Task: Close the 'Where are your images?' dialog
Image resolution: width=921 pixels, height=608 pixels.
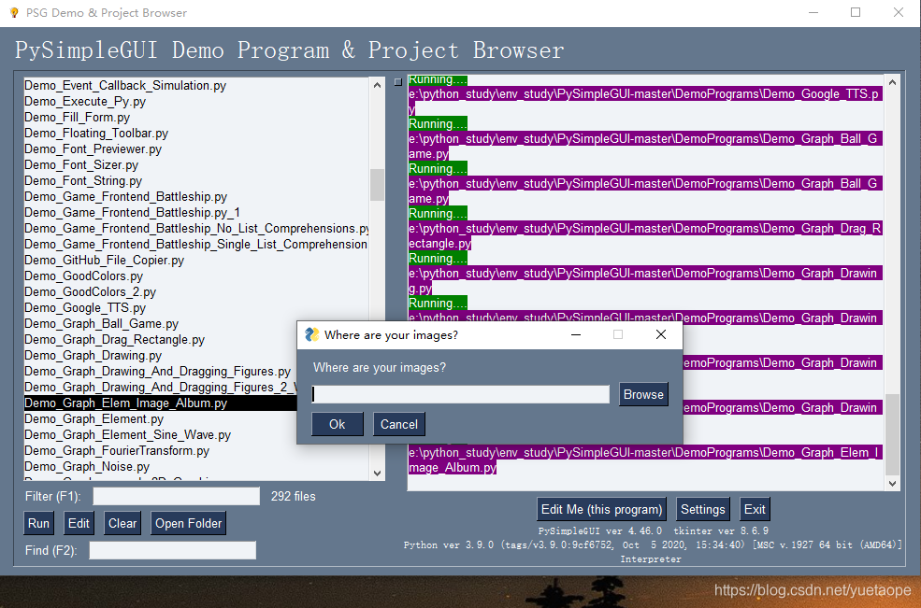Action: [x=661, y=334]
